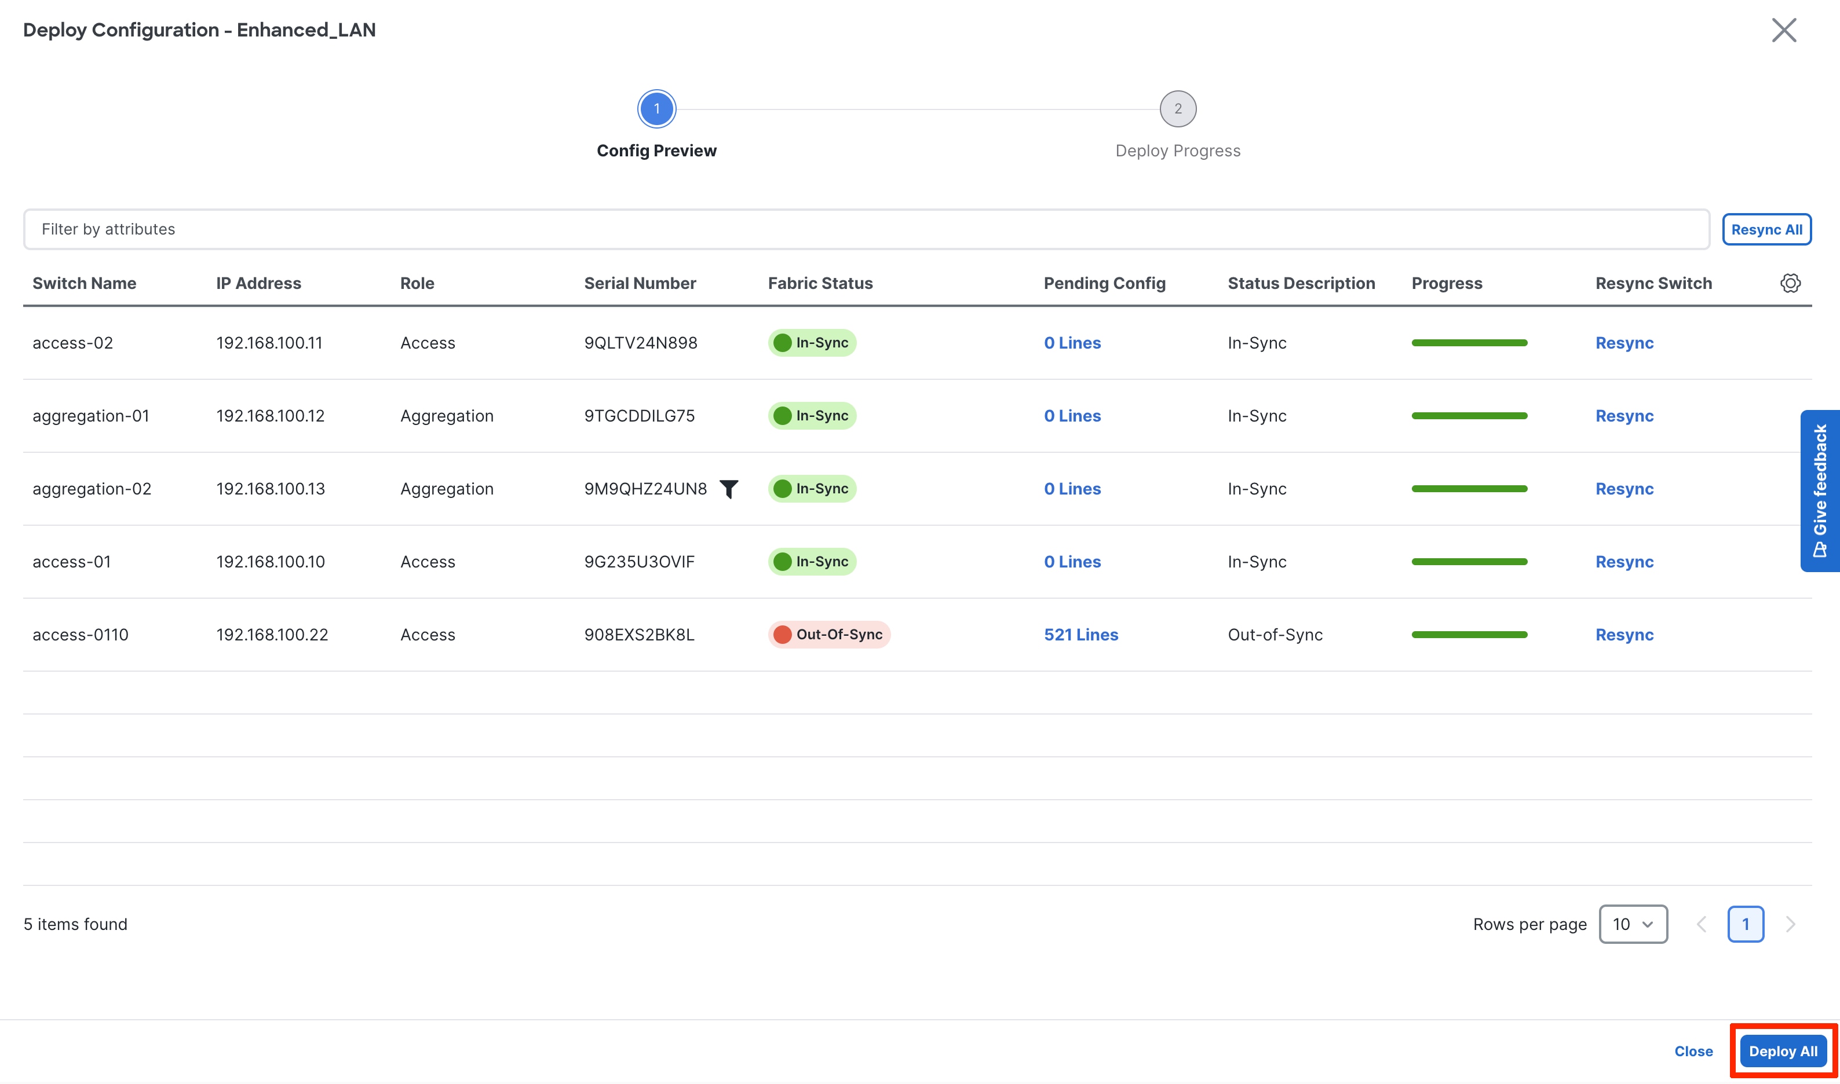Select page 1 in pagination
This screenshot has height=1084, width=1840.
(x=1745, y=924)
